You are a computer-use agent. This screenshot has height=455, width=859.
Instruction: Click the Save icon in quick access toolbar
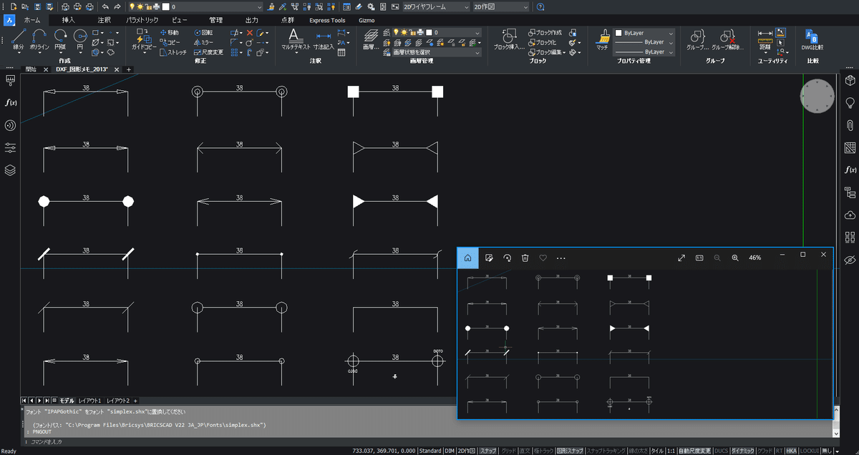(x=39, y=6)
